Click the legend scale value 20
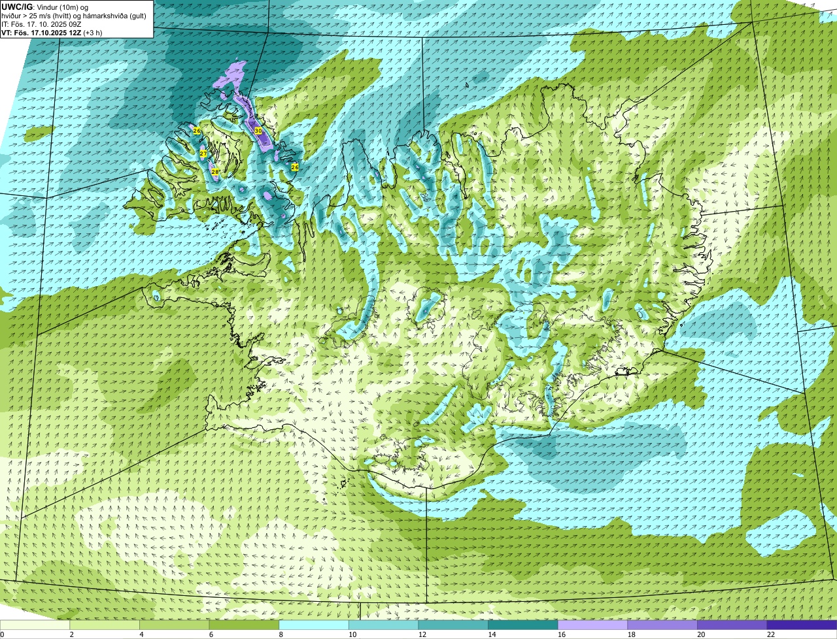This screenshot has width=837, height=639. (701, 634)
